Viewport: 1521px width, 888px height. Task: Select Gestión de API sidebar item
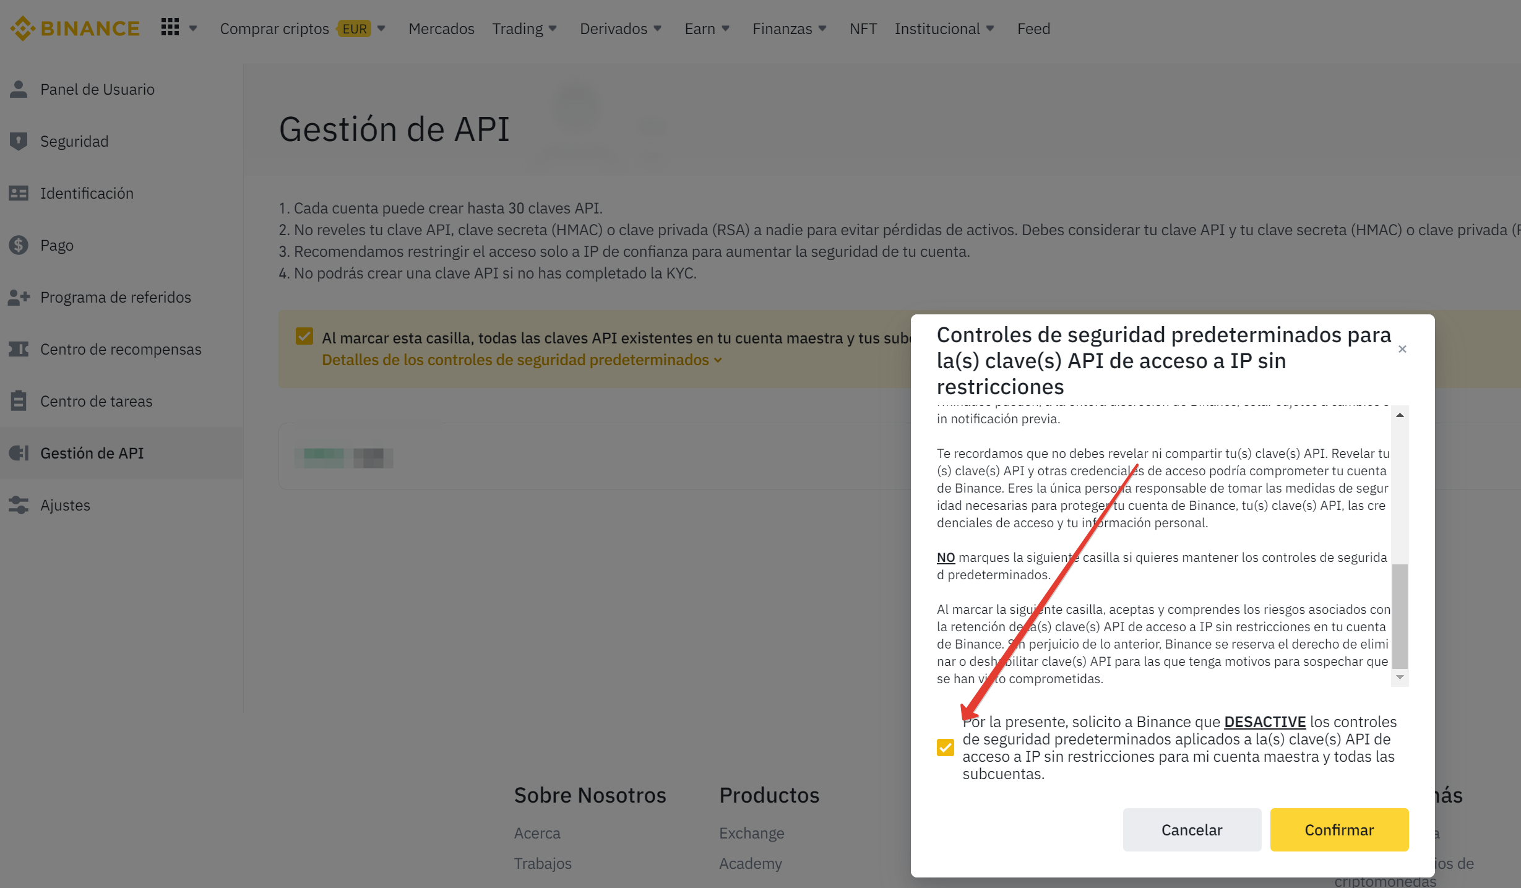121,453
